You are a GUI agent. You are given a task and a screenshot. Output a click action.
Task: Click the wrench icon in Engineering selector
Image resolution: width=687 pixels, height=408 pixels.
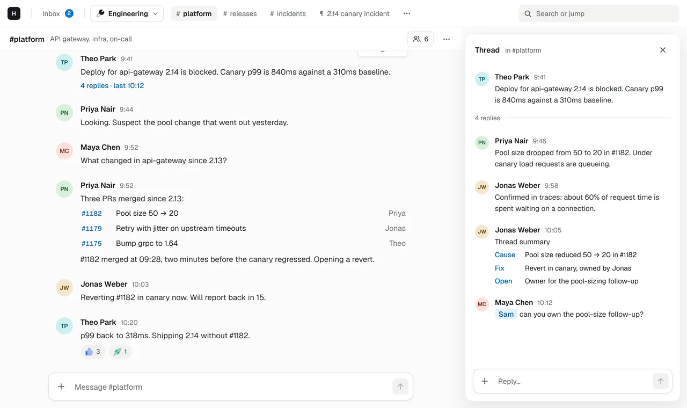(100, 14)
